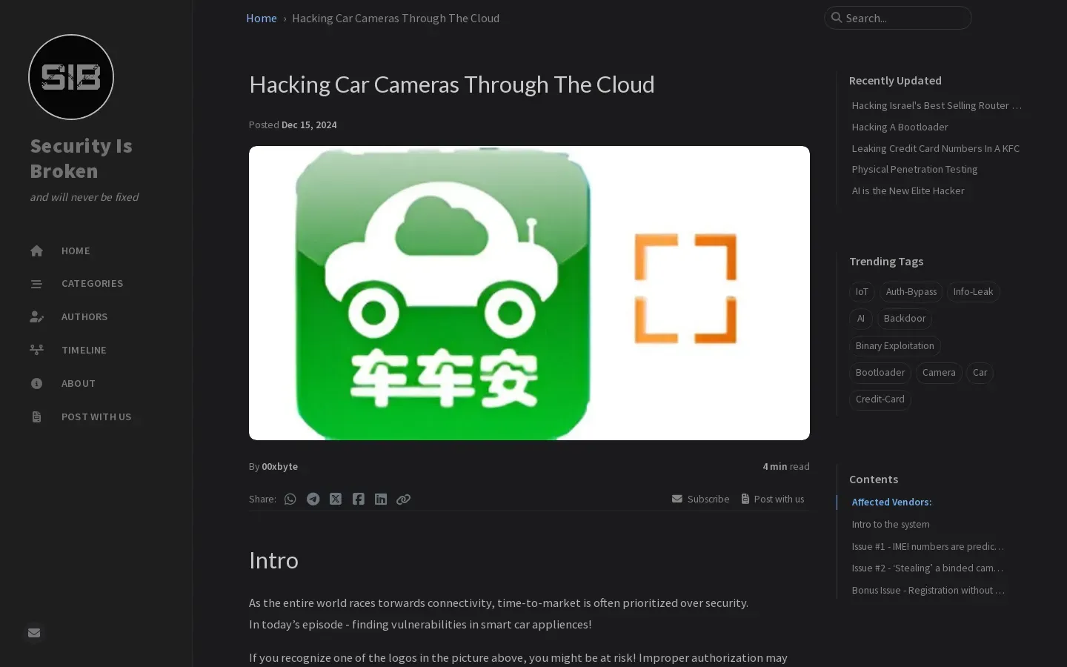
Task: Select the Camera trending tag
Action: (939, 373)
